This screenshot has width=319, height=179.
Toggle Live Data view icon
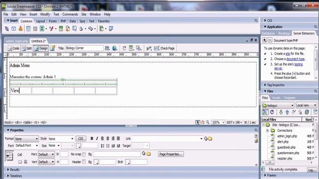pos(53,48)
